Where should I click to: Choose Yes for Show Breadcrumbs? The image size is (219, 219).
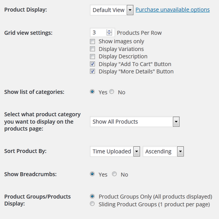pyautogui.click(x=92, y=174)
